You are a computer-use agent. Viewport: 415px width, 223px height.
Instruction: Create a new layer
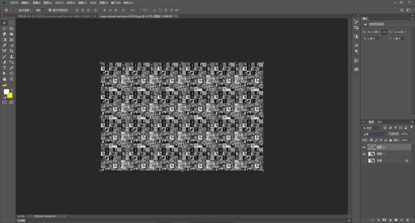click(x=402, y=220)
